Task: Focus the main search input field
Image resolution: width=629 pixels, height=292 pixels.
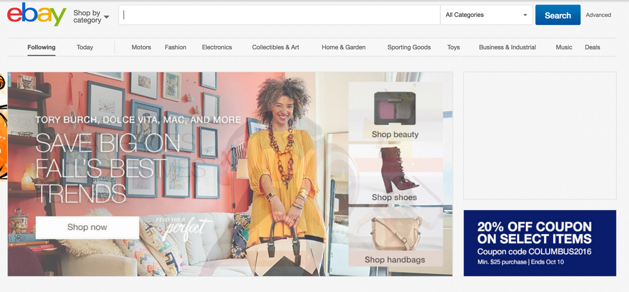Action: (279, 15)
